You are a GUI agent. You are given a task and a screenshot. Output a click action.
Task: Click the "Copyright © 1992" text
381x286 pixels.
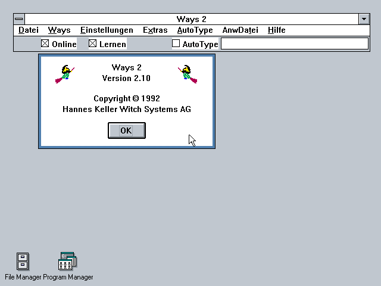tap(127, 98)
